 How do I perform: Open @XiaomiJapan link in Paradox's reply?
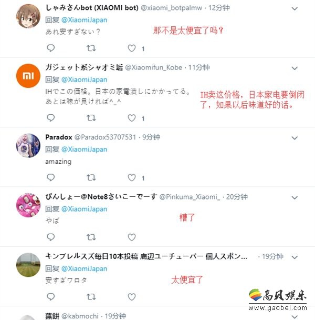84,149
